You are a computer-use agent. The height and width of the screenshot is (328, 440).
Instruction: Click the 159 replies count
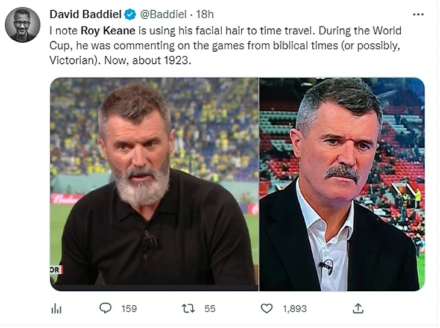pos(129,309)
